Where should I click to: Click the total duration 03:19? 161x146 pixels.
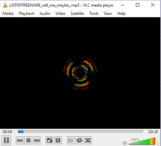[153, 132]
